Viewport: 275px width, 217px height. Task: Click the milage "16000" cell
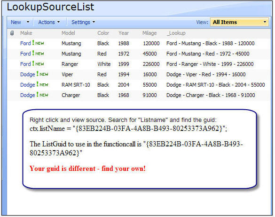click(x=150, y=74)
